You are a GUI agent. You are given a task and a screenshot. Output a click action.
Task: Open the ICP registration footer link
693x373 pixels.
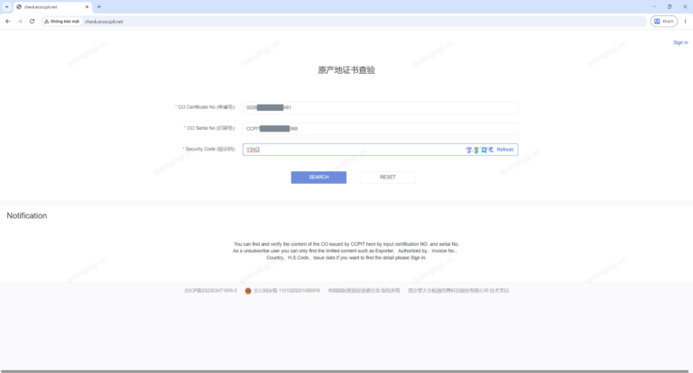click(x=210, y=290)
